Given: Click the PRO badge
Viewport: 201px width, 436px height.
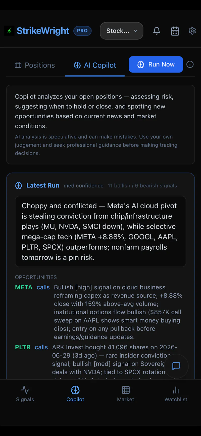Looking at the screenshot, I should (82, 31).
